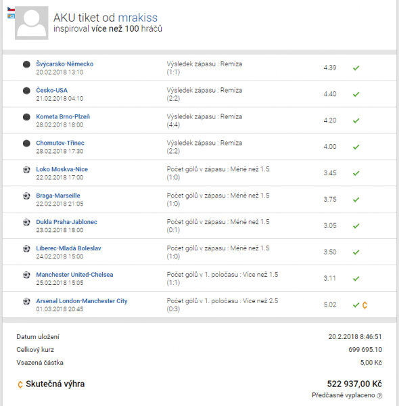Click the green checkmark in the Švýcarsko-Německo row
The width and height of the screenshot is (399, 406).
point(356,68)
